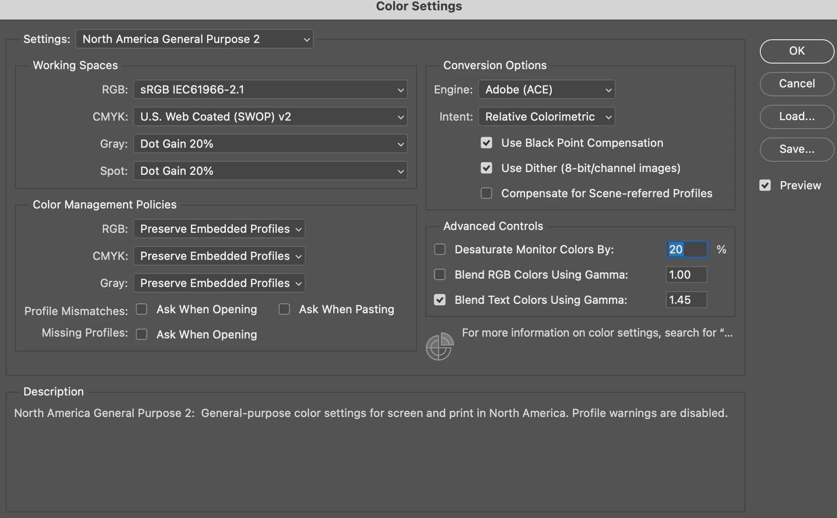Image resolution: width=837 pixels, height=518 pixels.
Task: Click the color settings info globe icon
Action: (x=439, y=346)
